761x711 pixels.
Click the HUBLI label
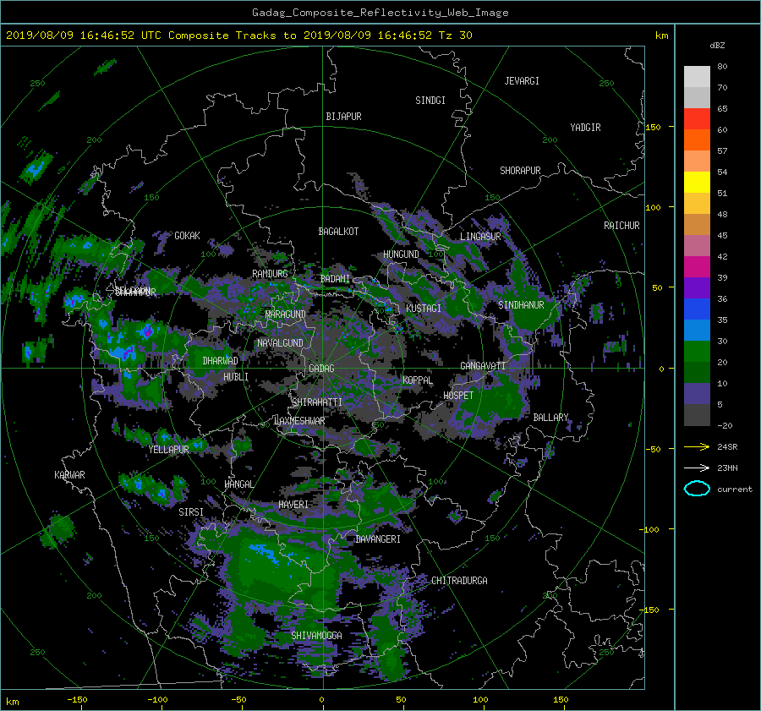click(x=236, y=377)
